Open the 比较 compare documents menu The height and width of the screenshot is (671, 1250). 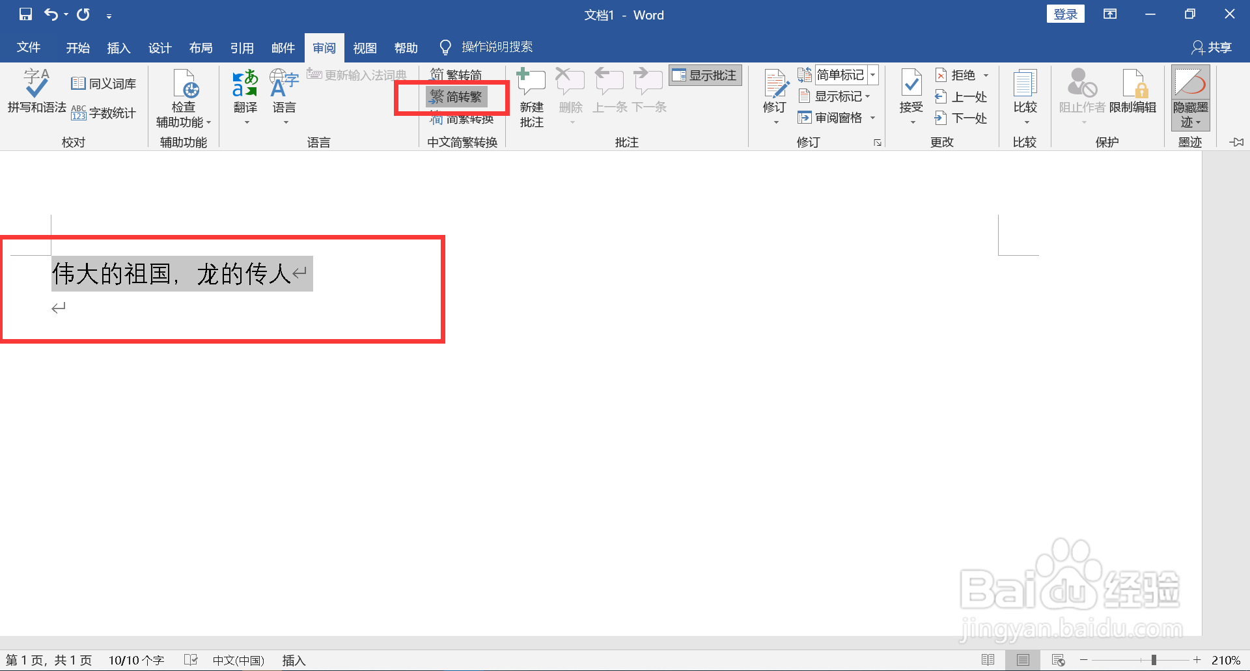[1025, 96]
